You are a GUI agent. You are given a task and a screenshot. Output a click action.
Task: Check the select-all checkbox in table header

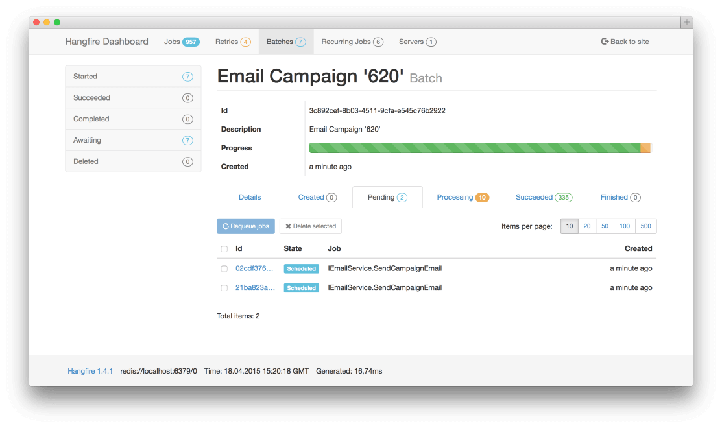tap(224, 248)
